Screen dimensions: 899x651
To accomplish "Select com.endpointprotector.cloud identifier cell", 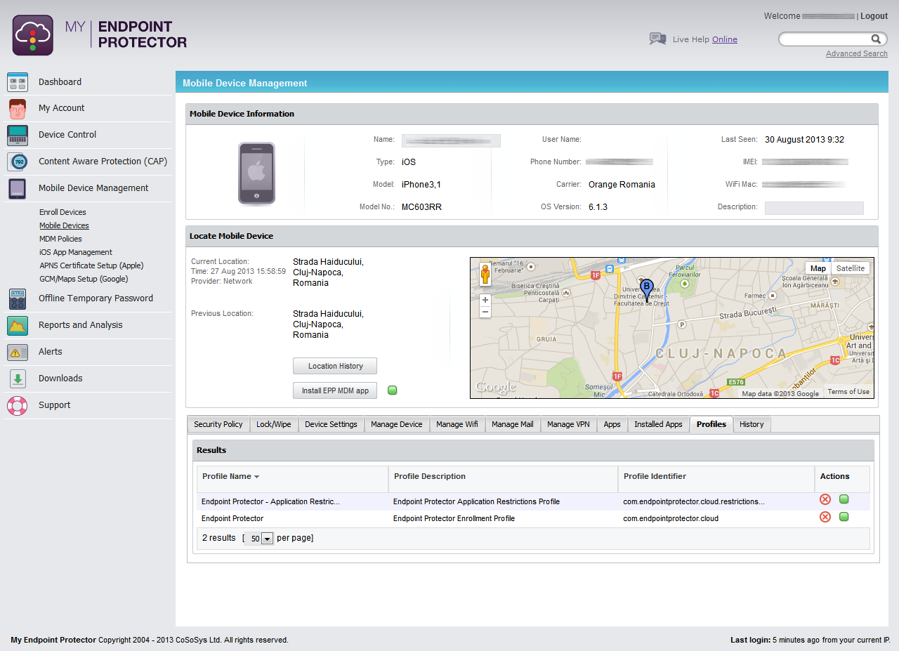I will (x=671, y=518).
